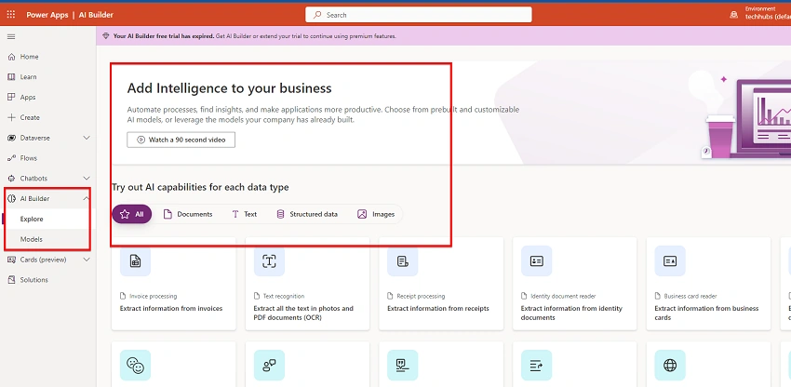Image resolution: width=791 pixels, height=387 pixels.
Task: Click the environment icon in header
Action: (734, 15)
